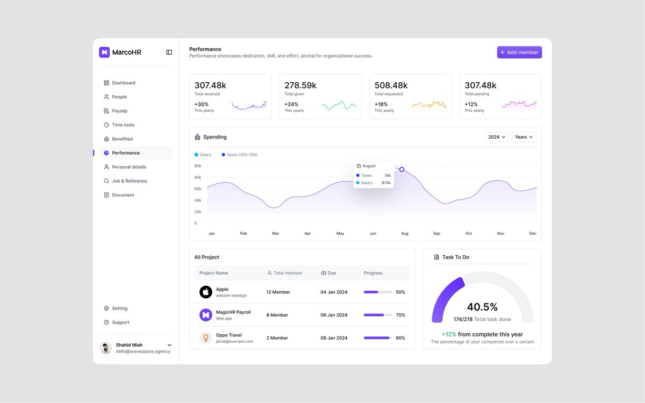Click the Task To Do document icon
Image resolution: width=645 pixels, height=403 pixels.
[436, 257]
